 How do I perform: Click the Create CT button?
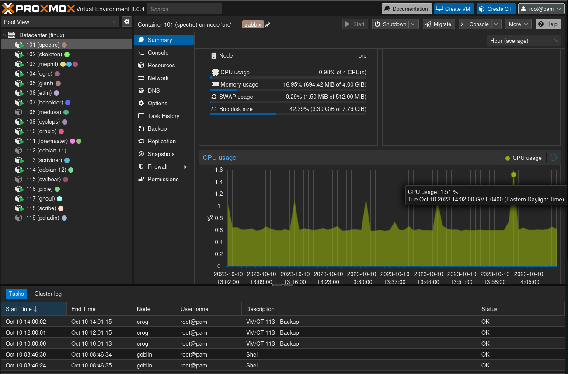495,9
